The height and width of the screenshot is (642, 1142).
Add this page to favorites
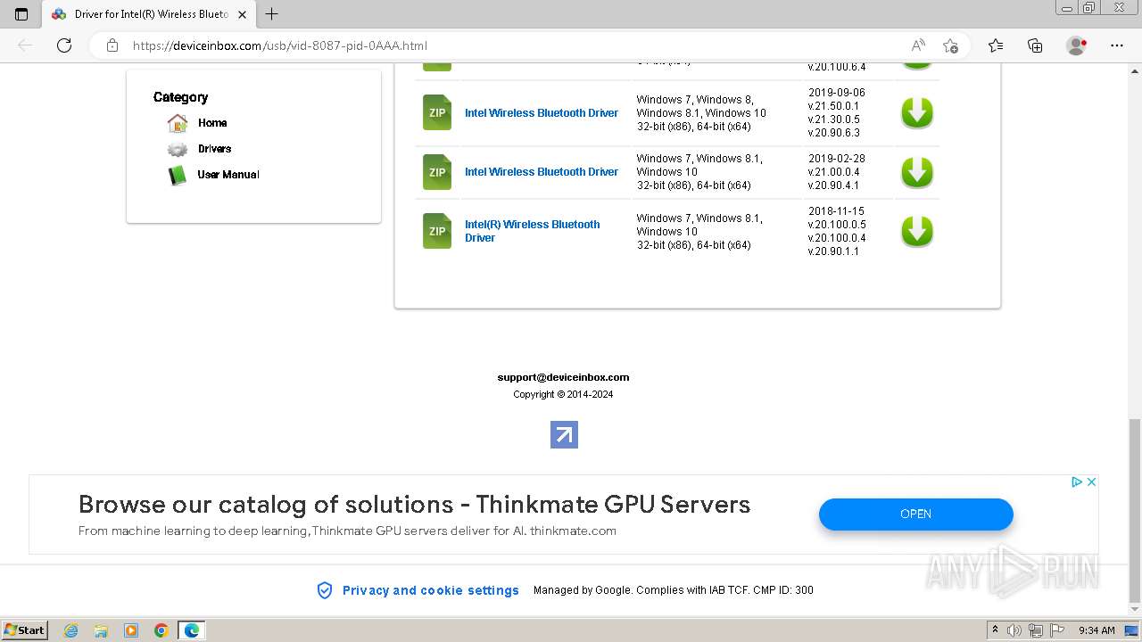[x=950, y=45]
